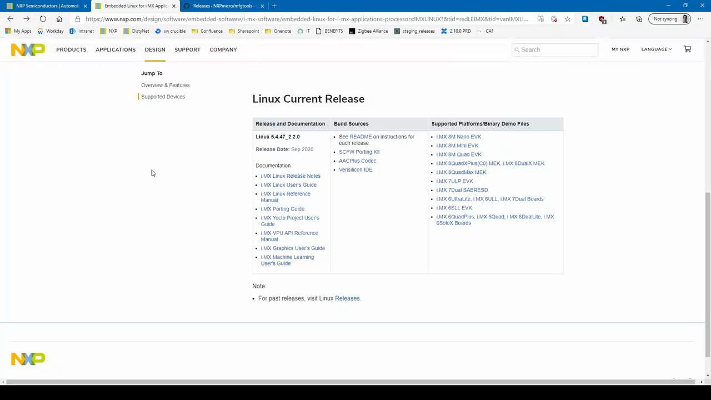Image resolution: width=711 pixels, height=400 pixels.
Task: Click the NXP logo in header
Action: click(x=28, y=49)
